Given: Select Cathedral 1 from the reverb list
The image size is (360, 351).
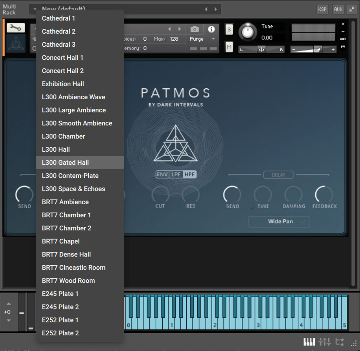Looking at the screenshot, I should point(80,18).
